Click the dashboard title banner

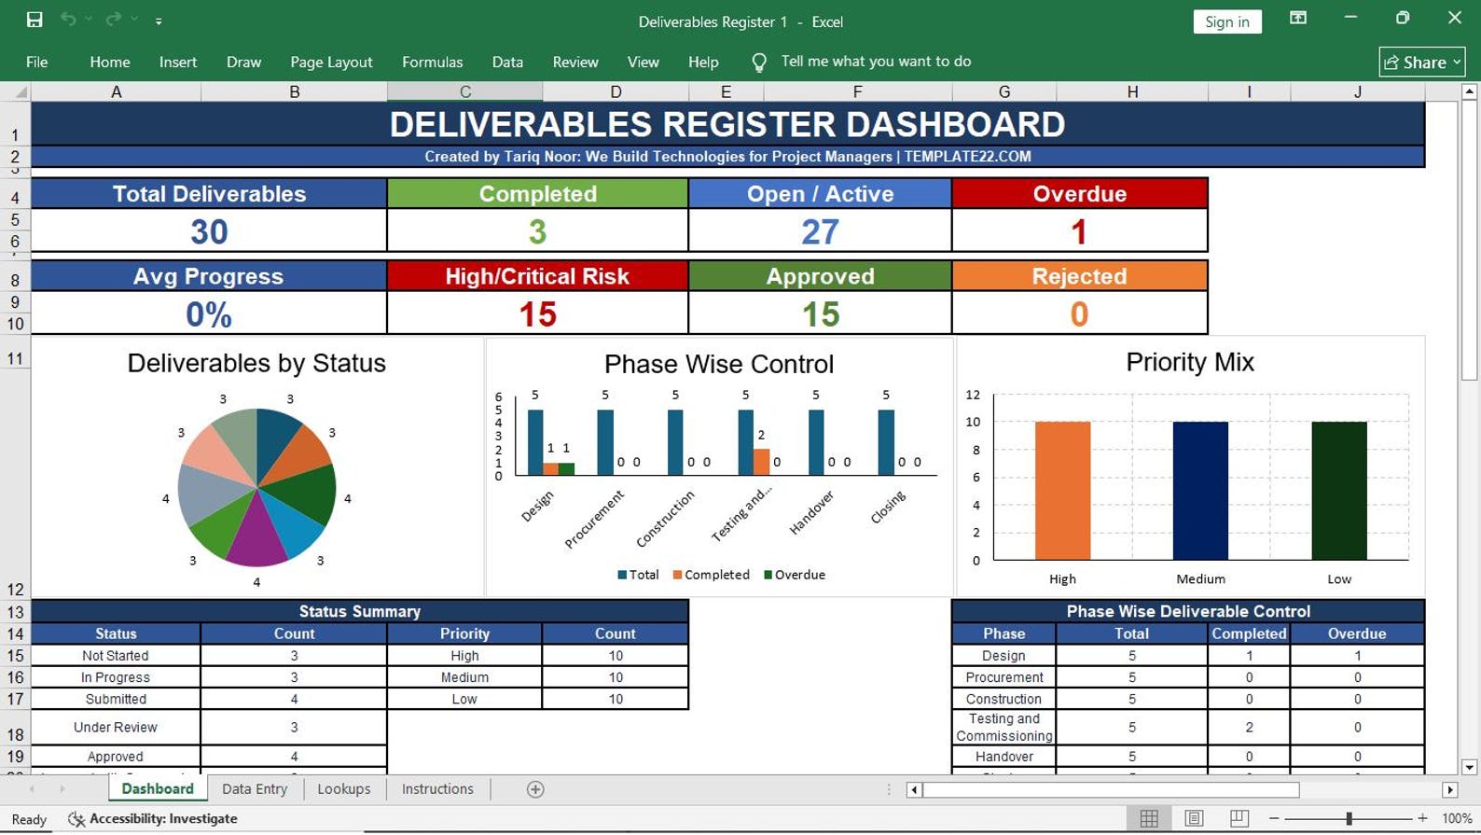pos(727,124)
